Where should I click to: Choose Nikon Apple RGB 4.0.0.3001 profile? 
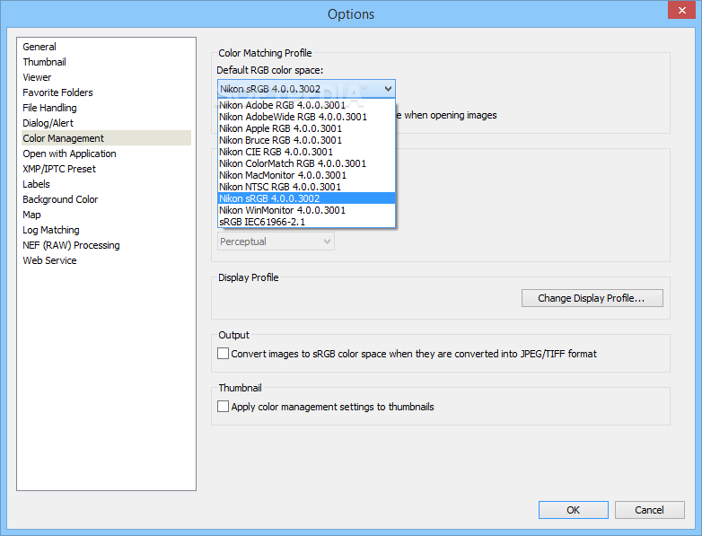(x=307, y=128)
